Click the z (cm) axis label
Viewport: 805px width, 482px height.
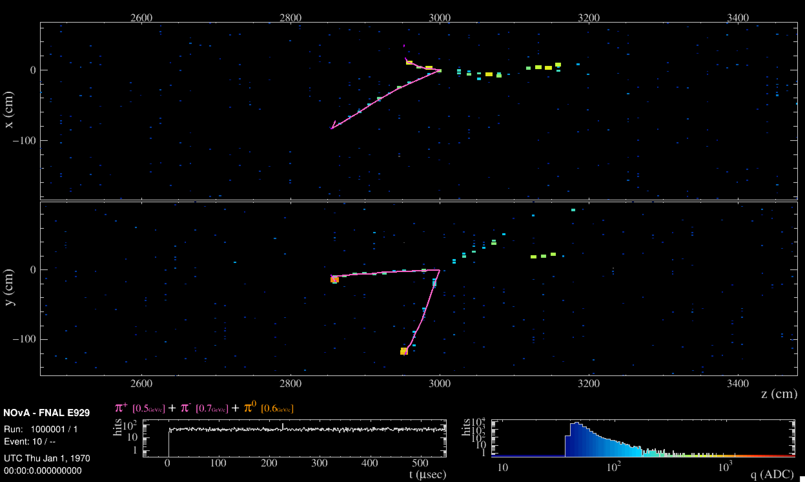click(779, 394)
